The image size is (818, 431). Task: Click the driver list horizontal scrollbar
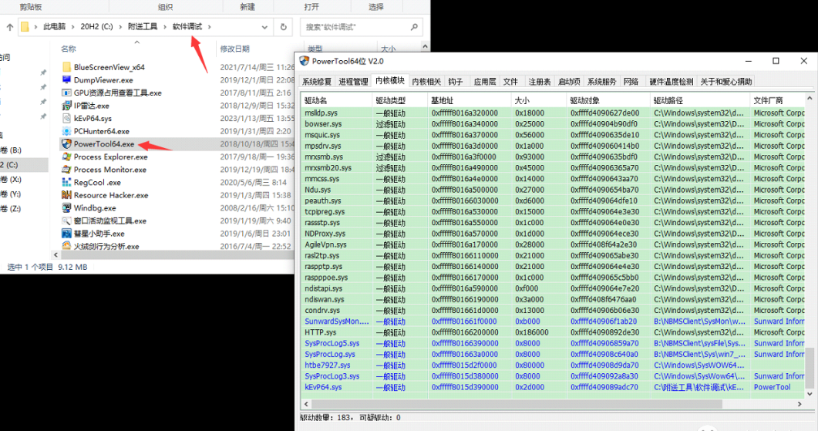click(509, 404)
